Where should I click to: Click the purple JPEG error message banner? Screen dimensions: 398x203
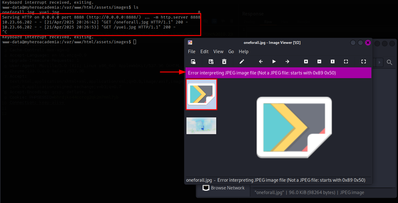pos(278,73)
